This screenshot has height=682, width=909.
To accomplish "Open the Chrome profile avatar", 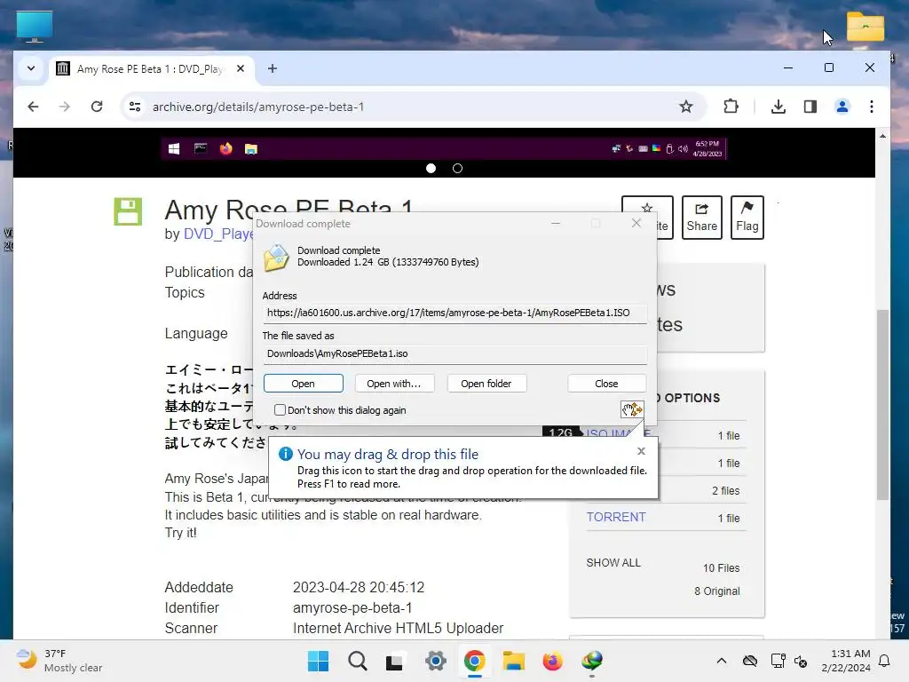I will pyautogui.click(x=842, y=107).
